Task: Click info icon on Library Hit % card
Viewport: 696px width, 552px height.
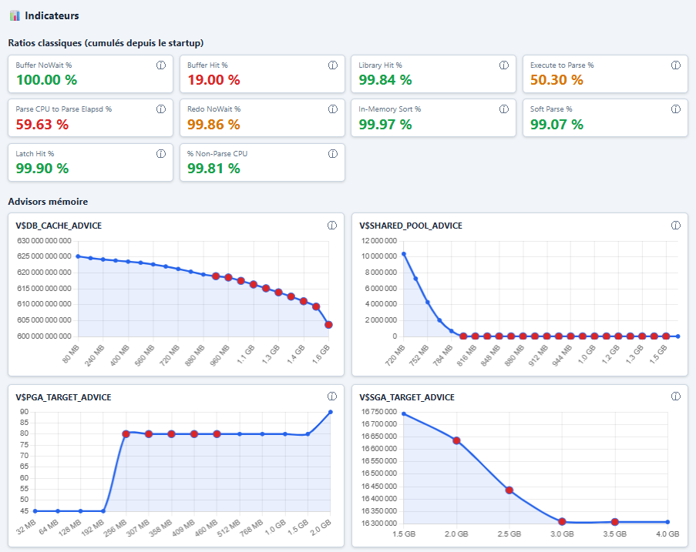Action: 504,65
